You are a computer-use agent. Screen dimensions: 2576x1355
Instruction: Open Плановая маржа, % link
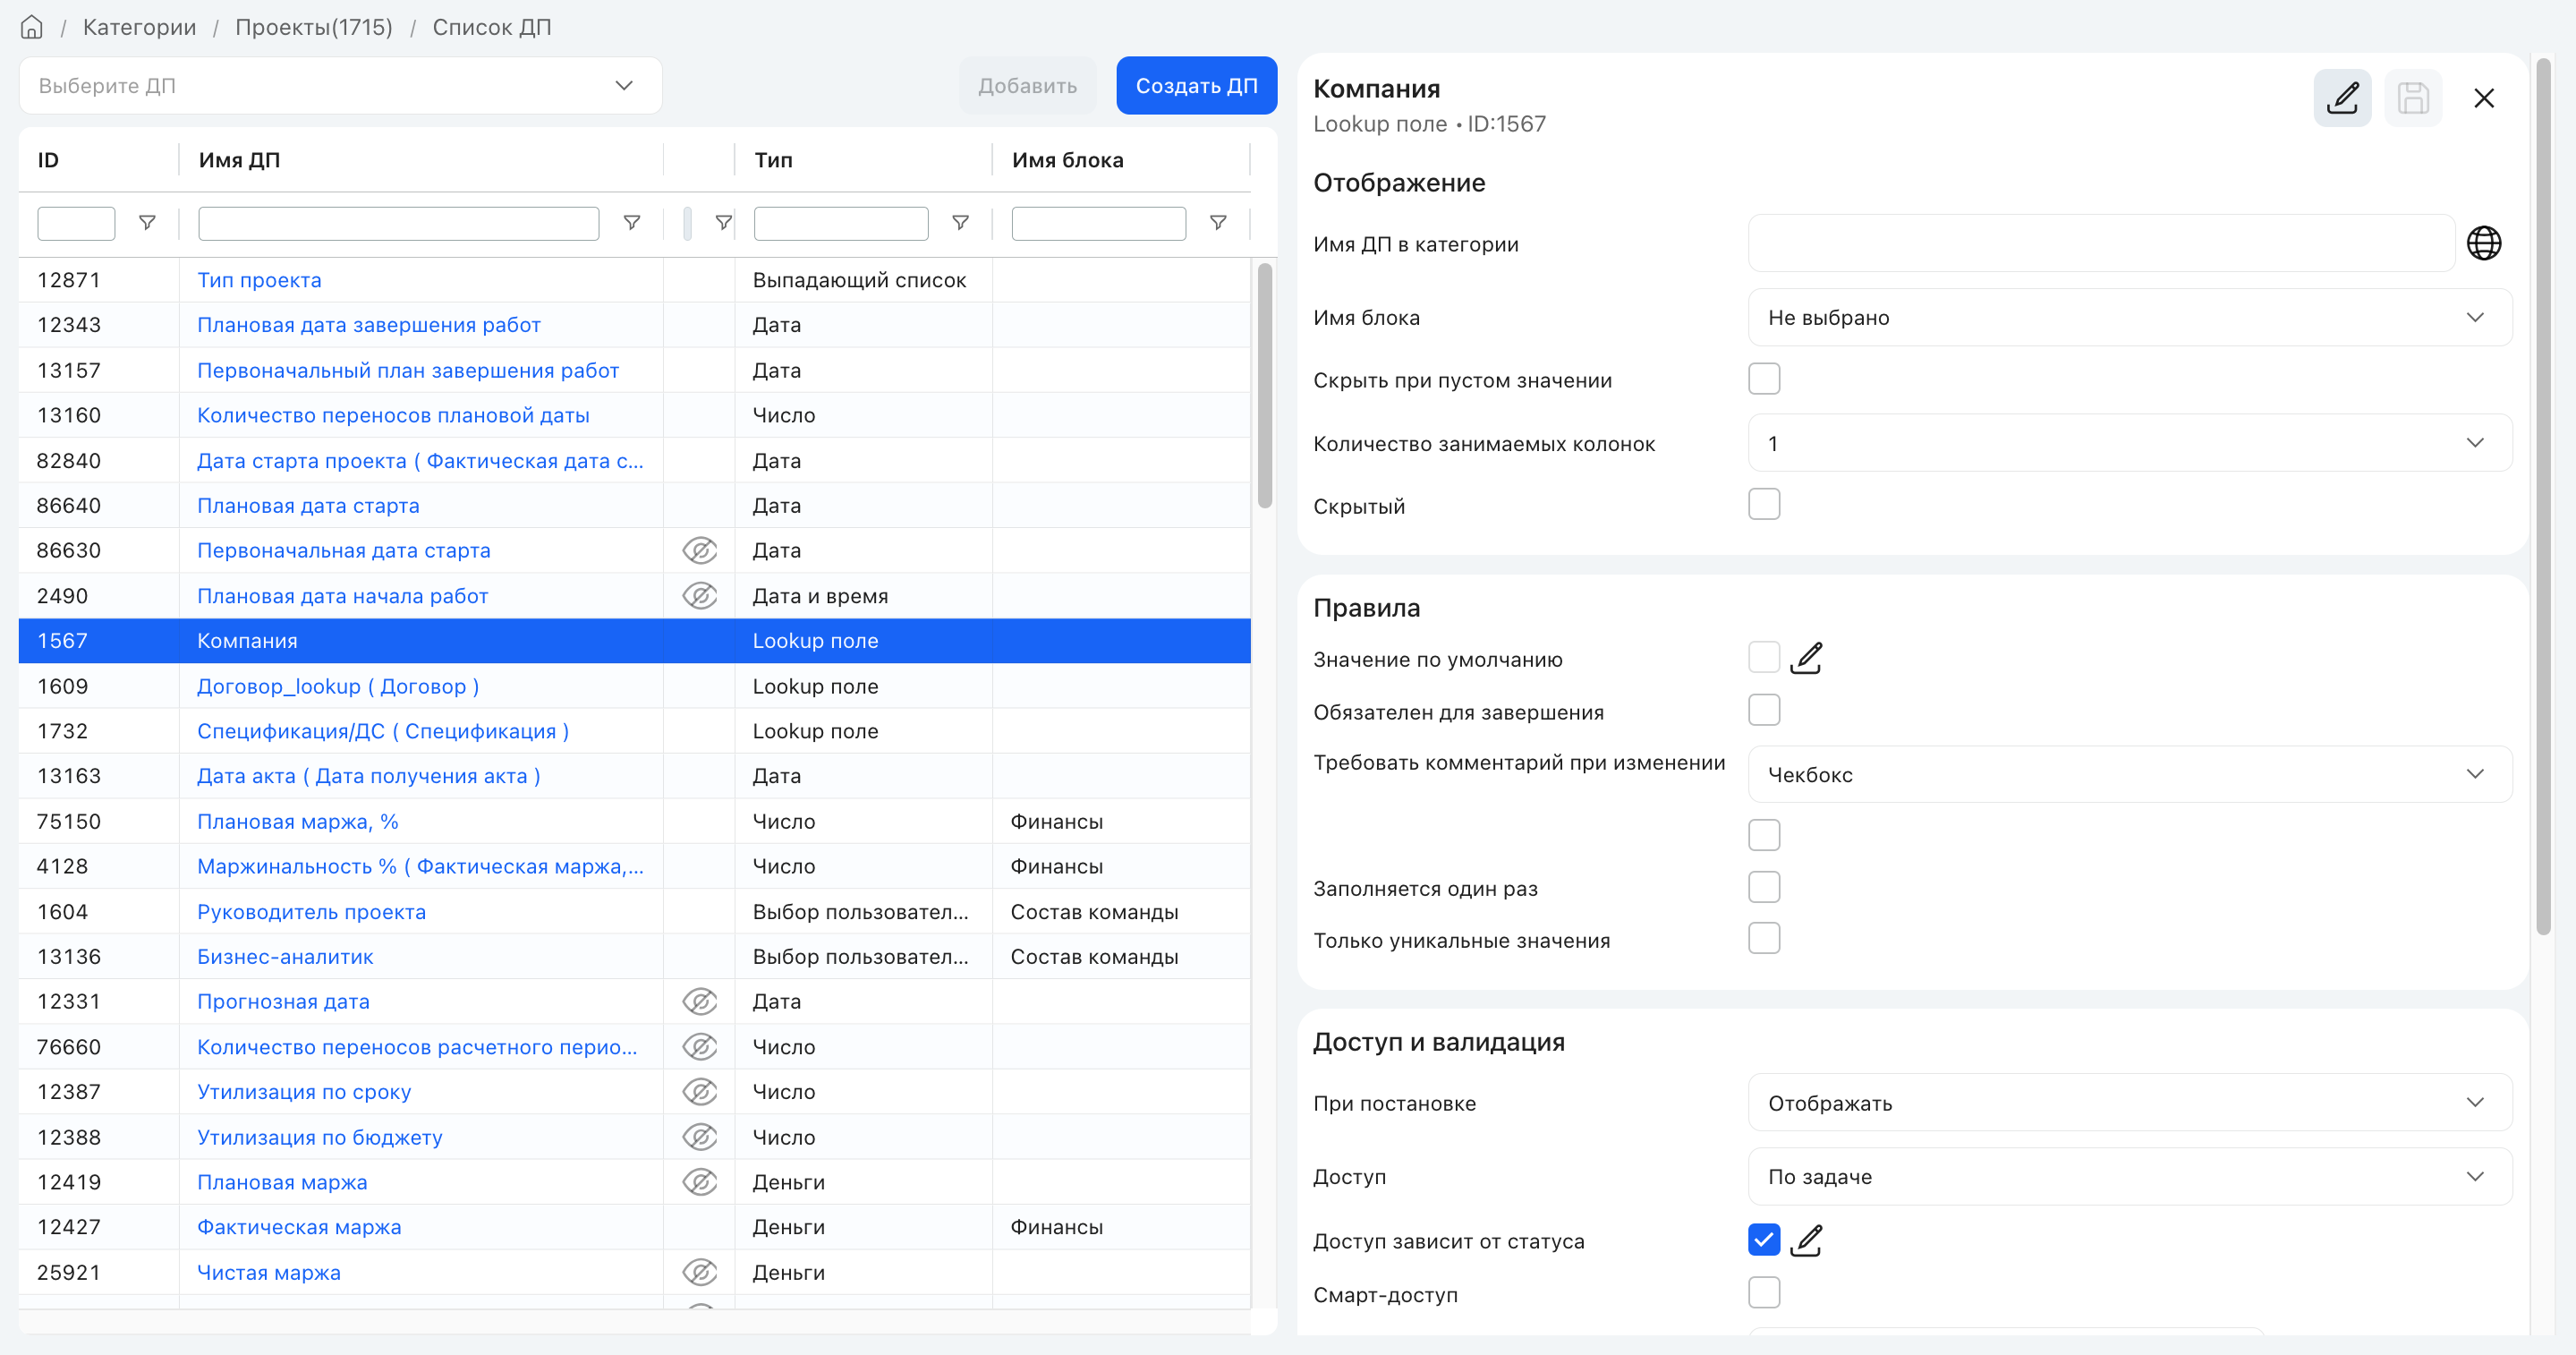tap(298, 822)
